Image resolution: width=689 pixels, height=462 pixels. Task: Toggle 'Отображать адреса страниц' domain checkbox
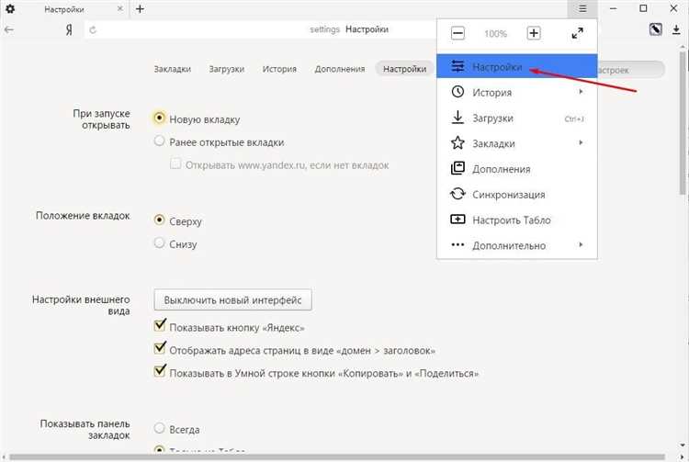(160, 348)
